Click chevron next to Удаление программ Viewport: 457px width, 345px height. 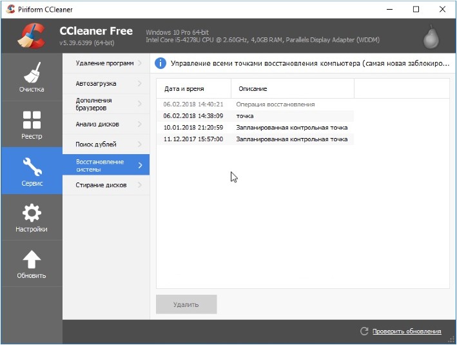[x=140, y=63]
